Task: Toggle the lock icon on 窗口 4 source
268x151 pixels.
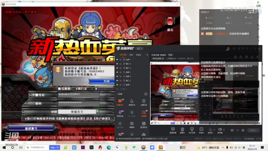Action: [121, 64]
